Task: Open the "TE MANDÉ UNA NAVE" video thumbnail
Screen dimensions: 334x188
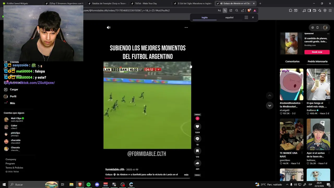Action: click(291, 134)
